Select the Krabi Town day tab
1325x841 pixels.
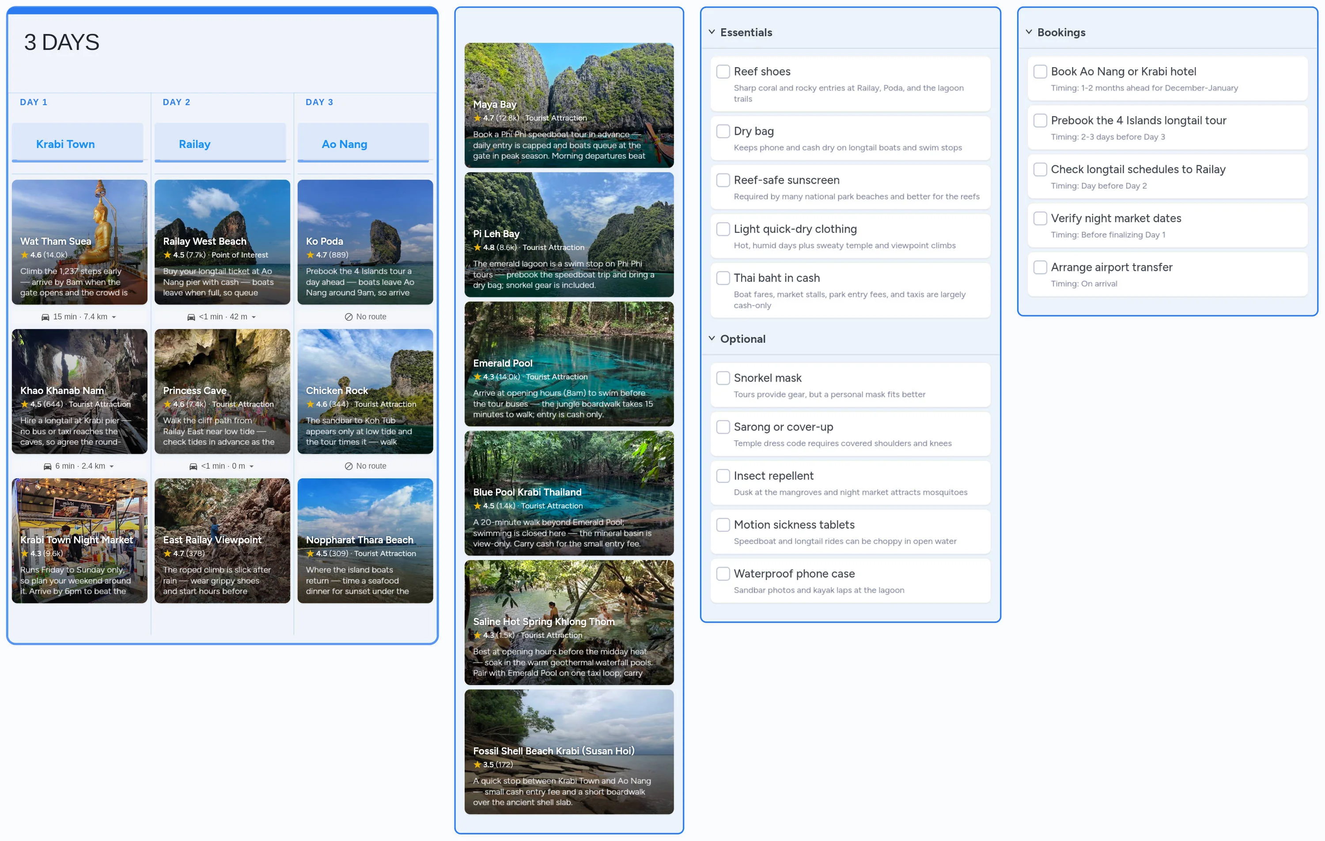[x=78, y=143]
